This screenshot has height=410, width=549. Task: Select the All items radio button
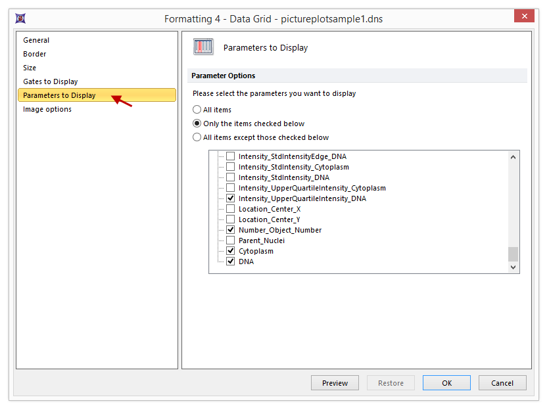pos(197,110)
